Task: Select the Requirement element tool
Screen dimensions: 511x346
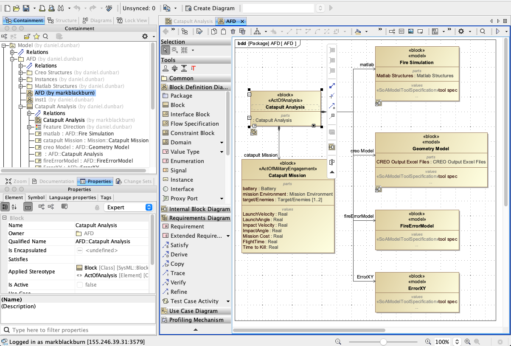Action: (x=187, y=226)
